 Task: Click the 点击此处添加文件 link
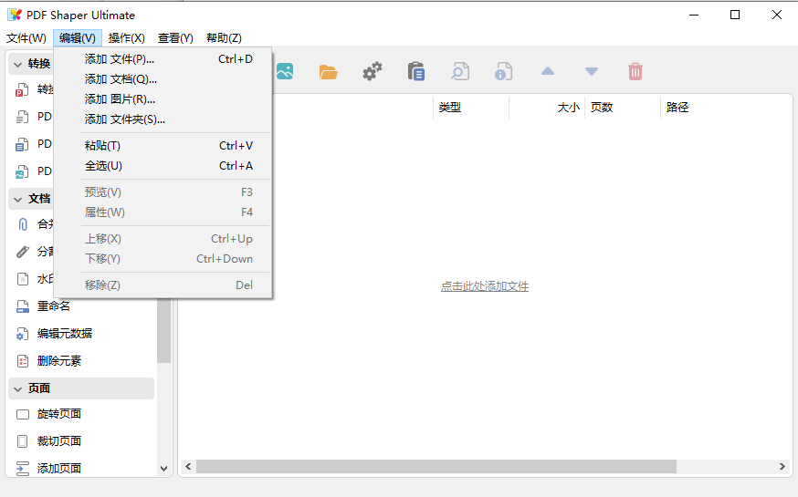[x=485, y=286]
